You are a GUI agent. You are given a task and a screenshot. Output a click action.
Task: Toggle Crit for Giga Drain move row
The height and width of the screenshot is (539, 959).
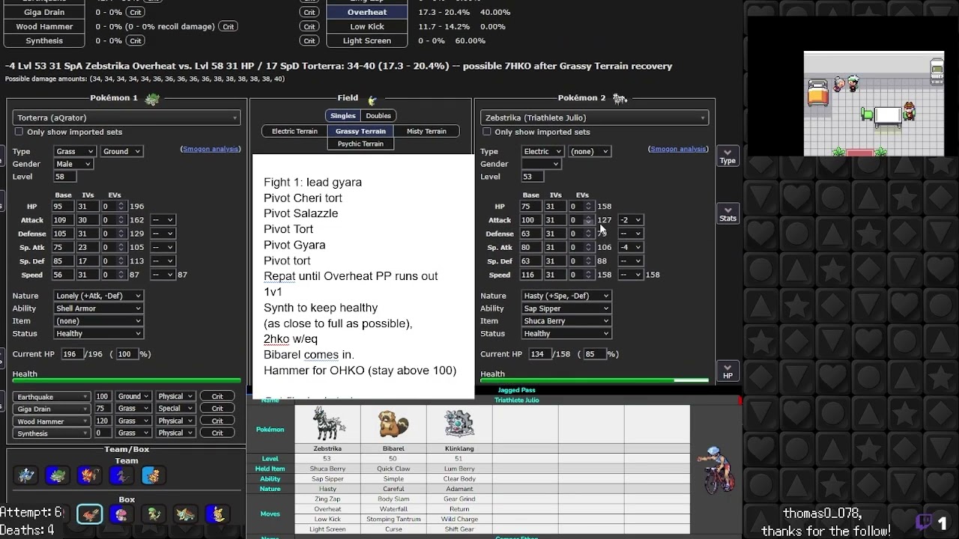click(x=217, y=409)
